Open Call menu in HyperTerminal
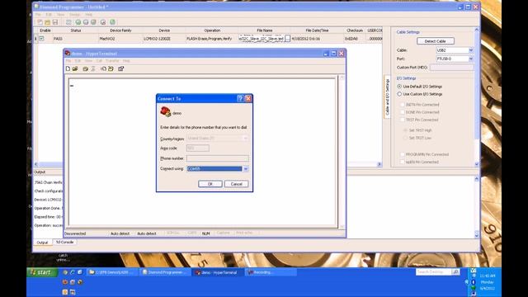528x297 pixels. coord(99,61)
